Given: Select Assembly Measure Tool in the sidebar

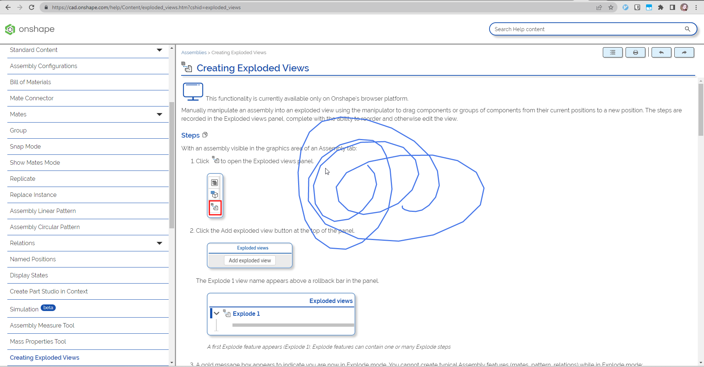Looking at the screenshot, I should (x=42, y=325).
